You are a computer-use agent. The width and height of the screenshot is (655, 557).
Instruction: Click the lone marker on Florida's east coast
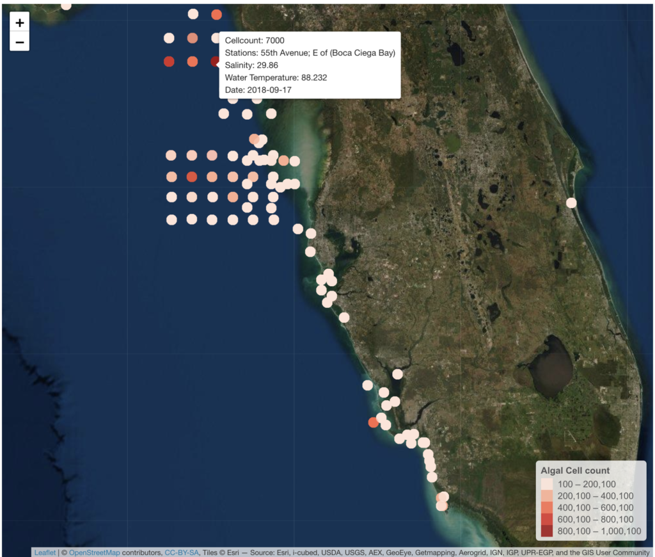(571, 203)
